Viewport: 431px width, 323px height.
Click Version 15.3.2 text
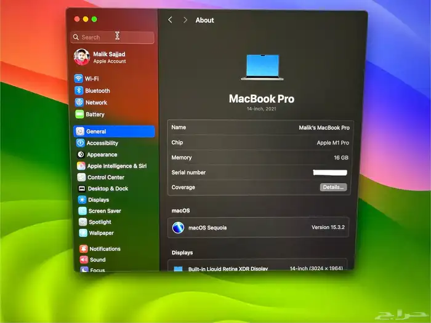328,227
